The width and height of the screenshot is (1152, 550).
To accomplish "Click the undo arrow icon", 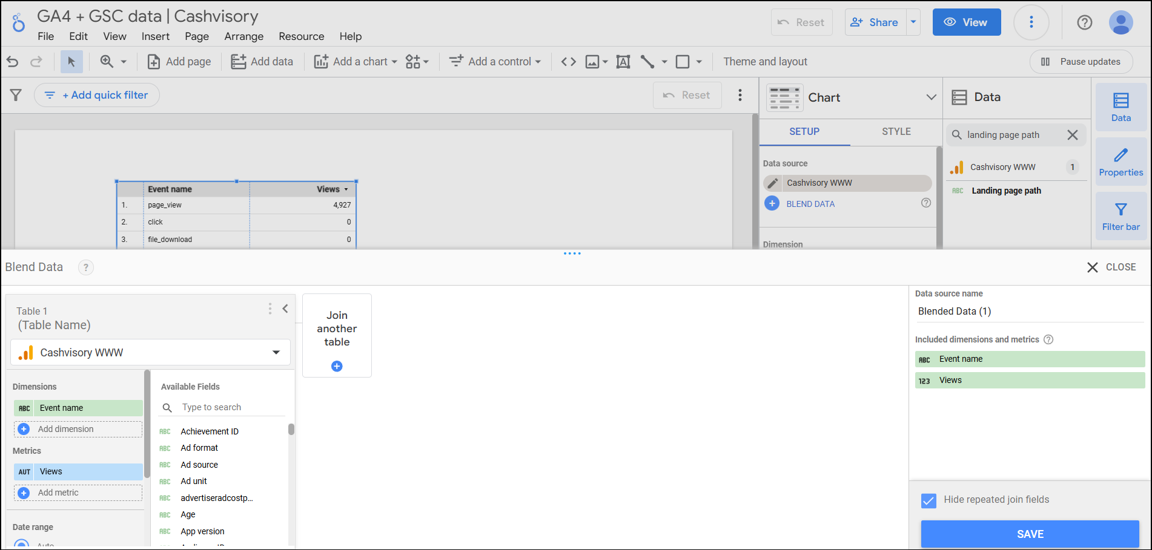I will point(13,62).
